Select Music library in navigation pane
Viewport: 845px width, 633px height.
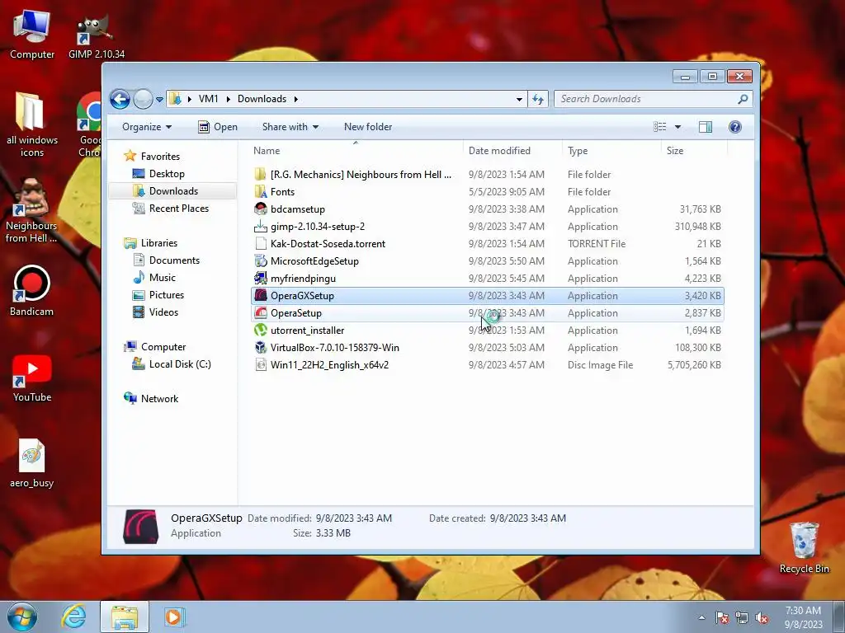(163, 277)
